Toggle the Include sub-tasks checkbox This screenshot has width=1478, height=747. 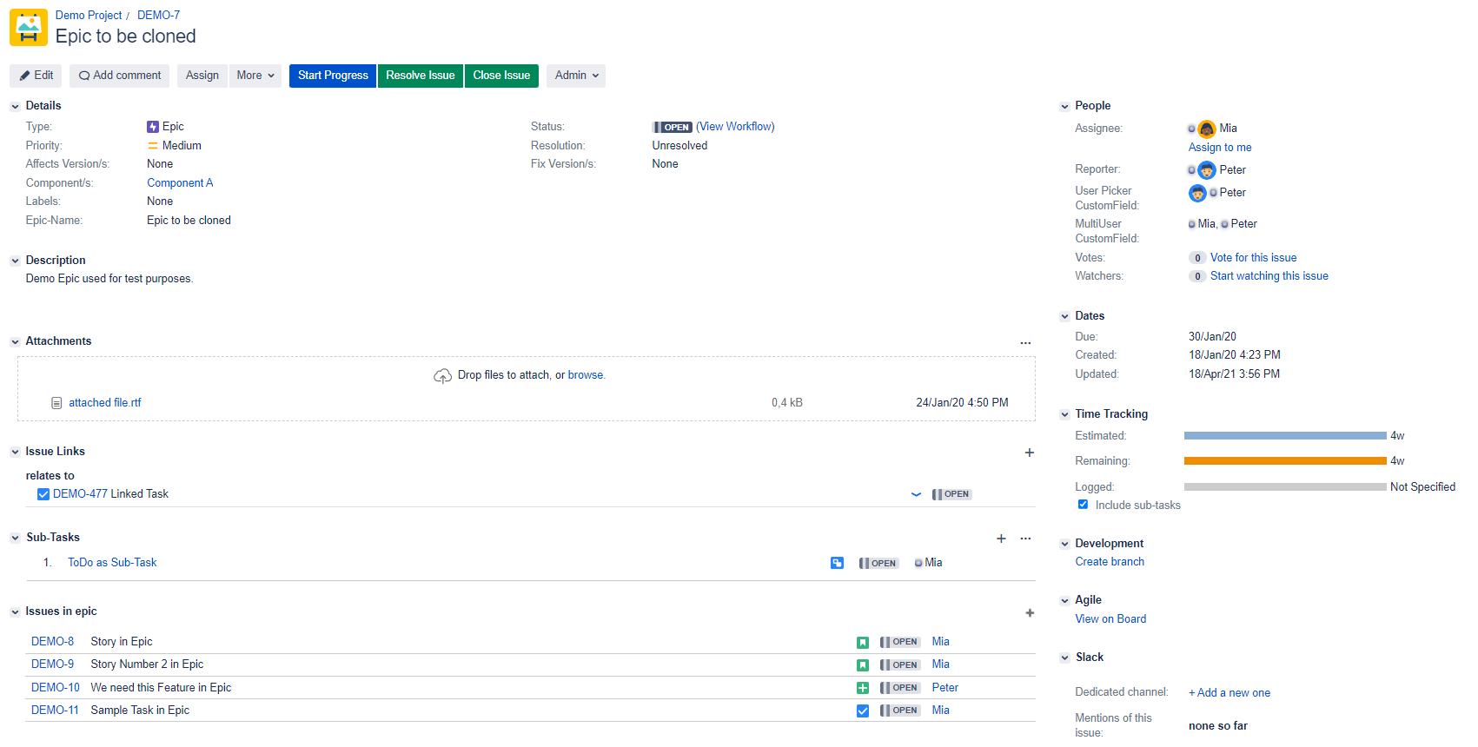pos(1083,505)
